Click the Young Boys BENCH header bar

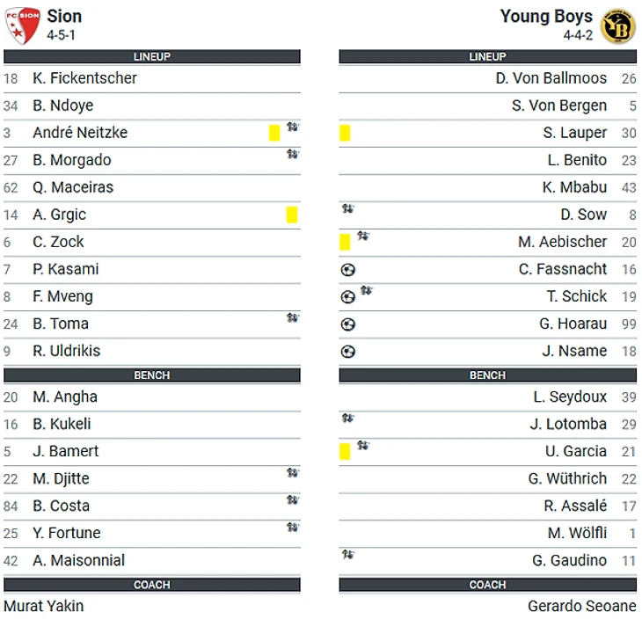(x=487, y=375)
